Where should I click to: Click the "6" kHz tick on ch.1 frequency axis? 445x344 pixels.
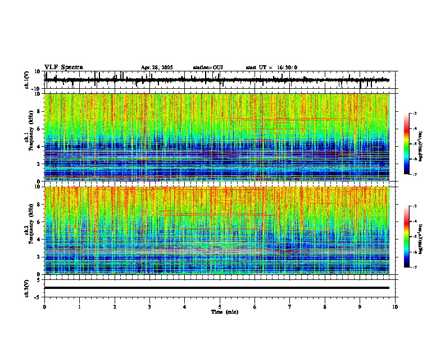pos(39,129)
